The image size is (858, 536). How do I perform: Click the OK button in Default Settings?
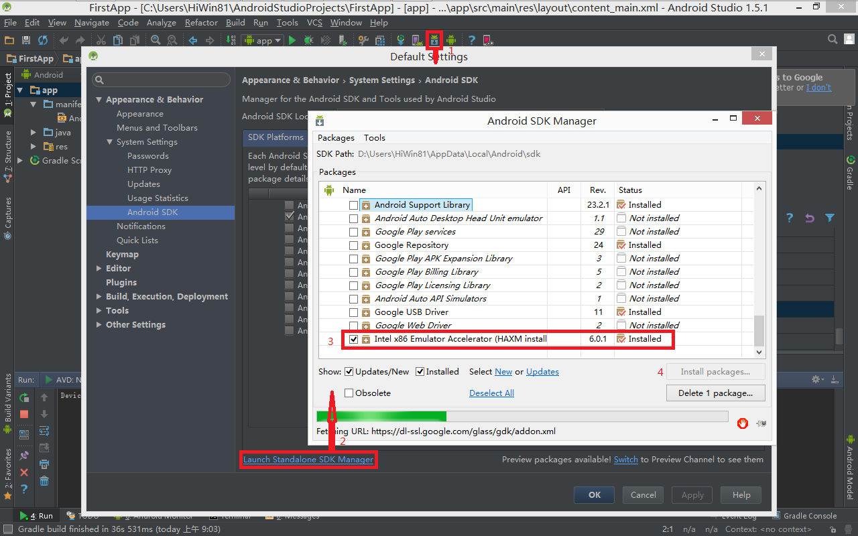[595, 495]
